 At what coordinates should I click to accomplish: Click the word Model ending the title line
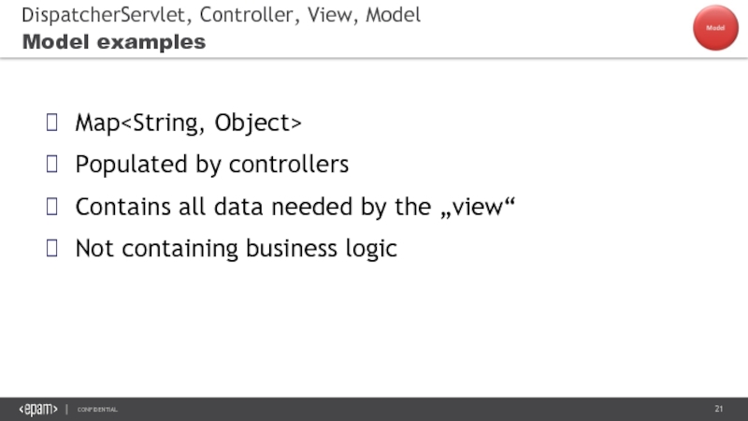(x=395, y=15)
